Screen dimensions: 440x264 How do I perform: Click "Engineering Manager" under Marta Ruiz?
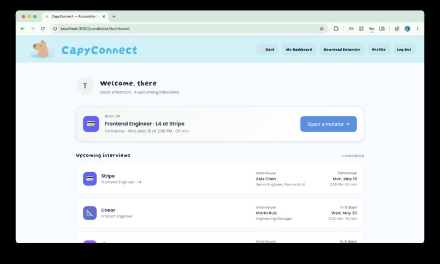click(x=274, y=219)
